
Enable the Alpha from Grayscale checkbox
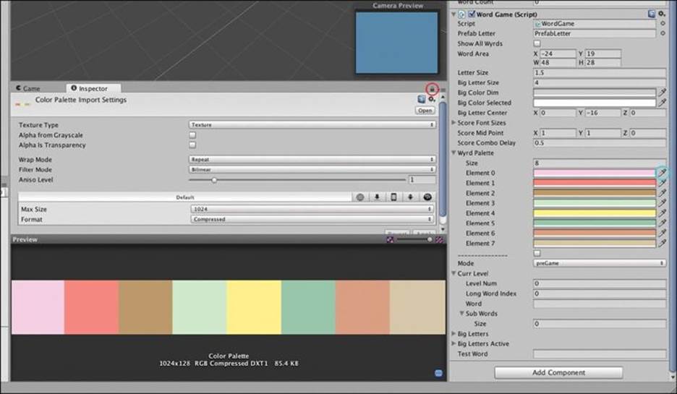coord(192,135)
